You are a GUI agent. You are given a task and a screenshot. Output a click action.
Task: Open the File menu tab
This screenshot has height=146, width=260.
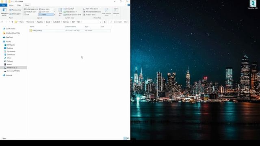(4, 5)
